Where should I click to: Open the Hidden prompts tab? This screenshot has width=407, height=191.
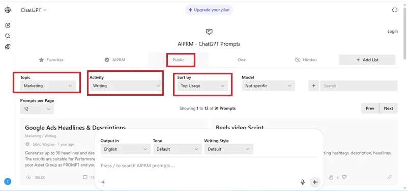(x=306, y=60)
